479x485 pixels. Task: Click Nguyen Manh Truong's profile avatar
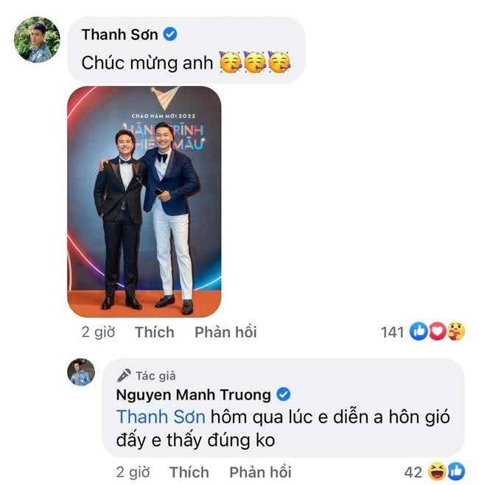pos(81,371)
